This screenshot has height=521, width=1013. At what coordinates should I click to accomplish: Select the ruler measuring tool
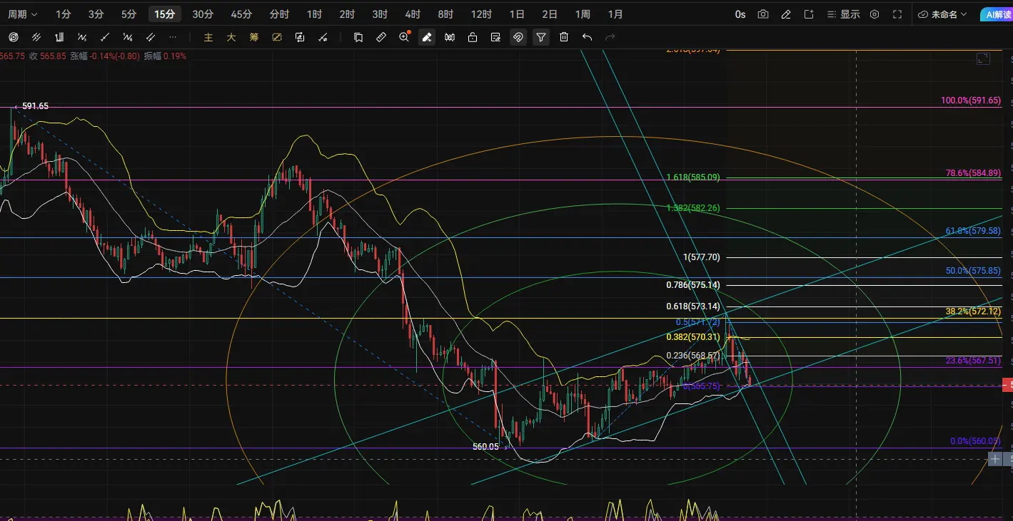point(381,37)
